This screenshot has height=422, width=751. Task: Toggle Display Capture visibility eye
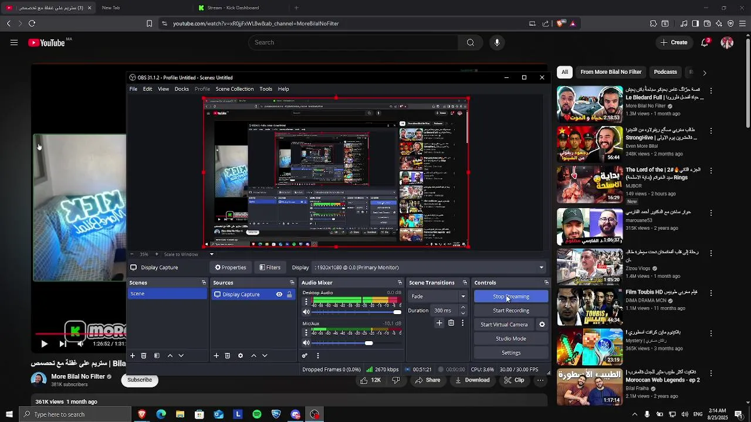point(279,294)
